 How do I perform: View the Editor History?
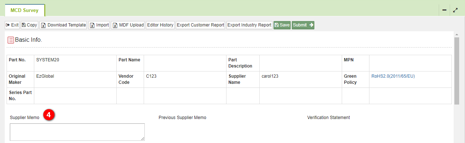[x=160, y=25]
